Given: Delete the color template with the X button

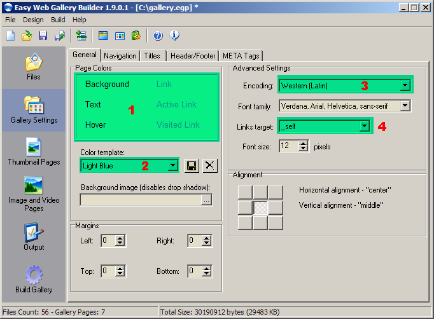Looking at the screenshot, I should coord(210,166).
